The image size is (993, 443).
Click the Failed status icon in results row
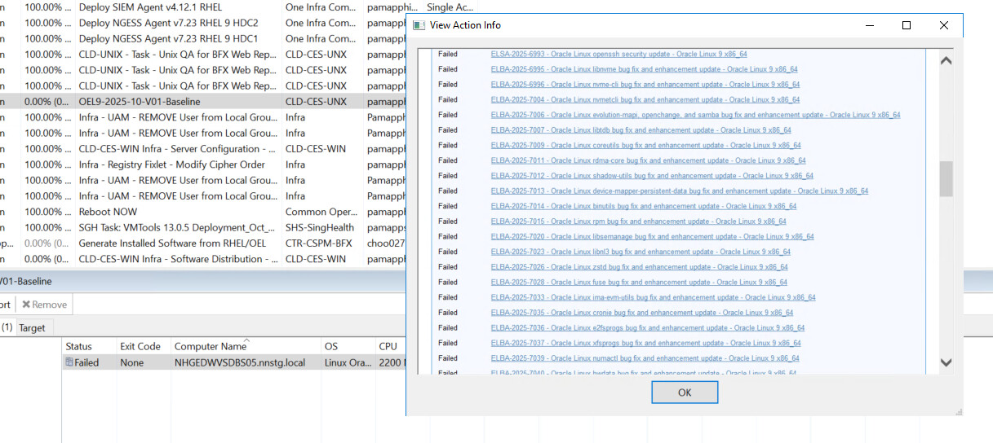[69, 363]
